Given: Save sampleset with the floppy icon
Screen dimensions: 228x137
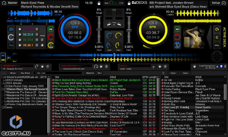Looking at the screenshot, I should (221, 66).
